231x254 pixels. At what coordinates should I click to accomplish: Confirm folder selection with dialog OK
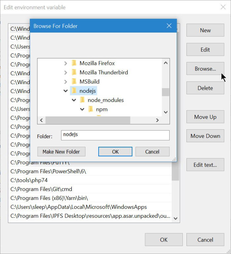(115, 152)
